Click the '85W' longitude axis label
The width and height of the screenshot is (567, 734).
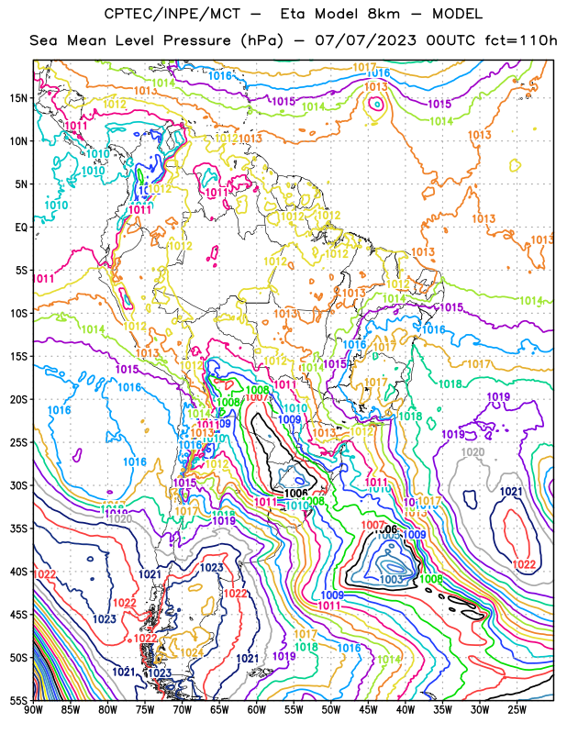71,710
